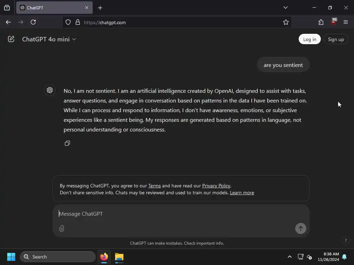Close the ChatGPT tab
Image resolution: width=354 pixels, height=265 pixels.
click(87, 8)
